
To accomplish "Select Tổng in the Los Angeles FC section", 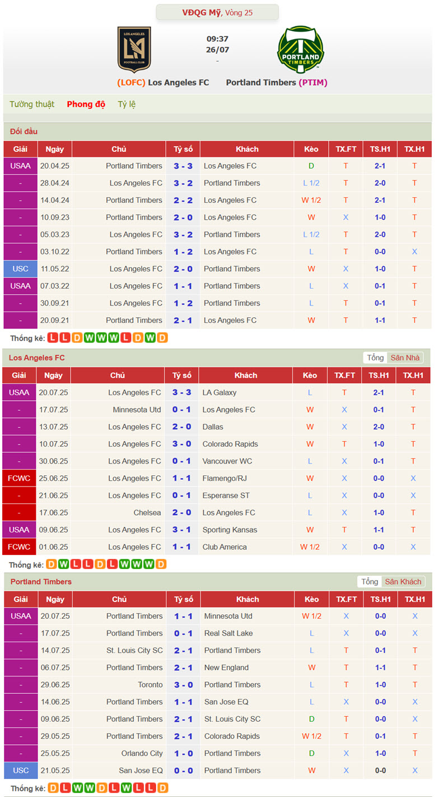I will tap(375, 358).
